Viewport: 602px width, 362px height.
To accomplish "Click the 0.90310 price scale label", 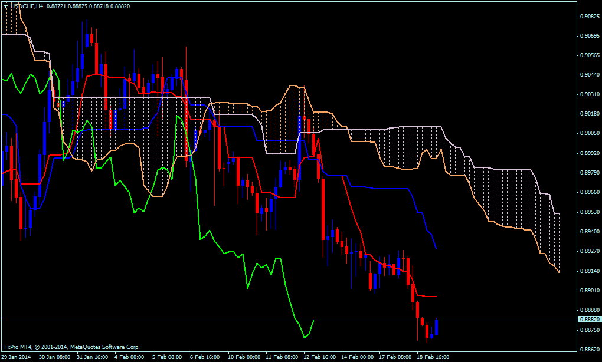I will point(590,94).
